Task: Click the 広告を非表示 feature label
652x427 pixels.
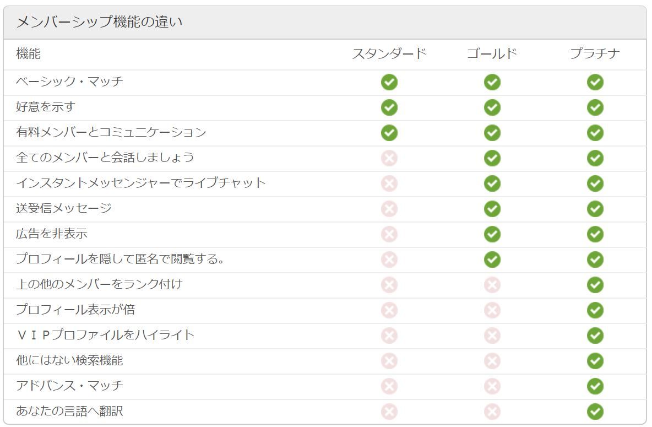Action: pyautogui.click(x=52, y=234)
